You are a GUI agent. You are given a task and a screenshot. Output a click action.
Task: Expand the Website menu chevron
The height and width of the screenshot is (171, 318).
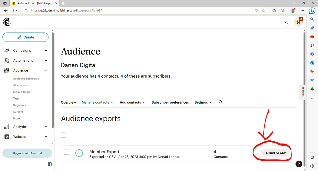pyautogui.click(x=46, y=137)
